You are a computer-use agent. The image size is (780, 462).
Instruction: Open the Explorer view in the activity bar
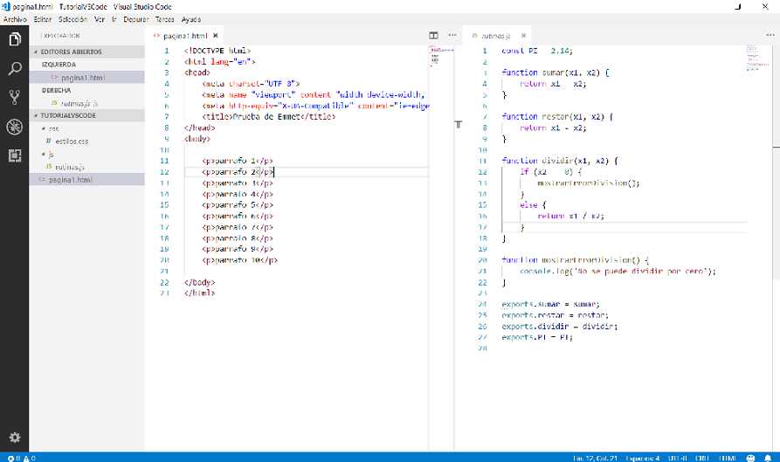click(15, 38)
